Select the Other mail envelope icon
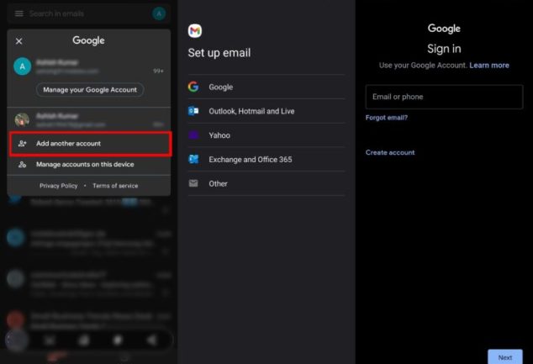Screen dimensions: 533x364 (x=194, y=183)
